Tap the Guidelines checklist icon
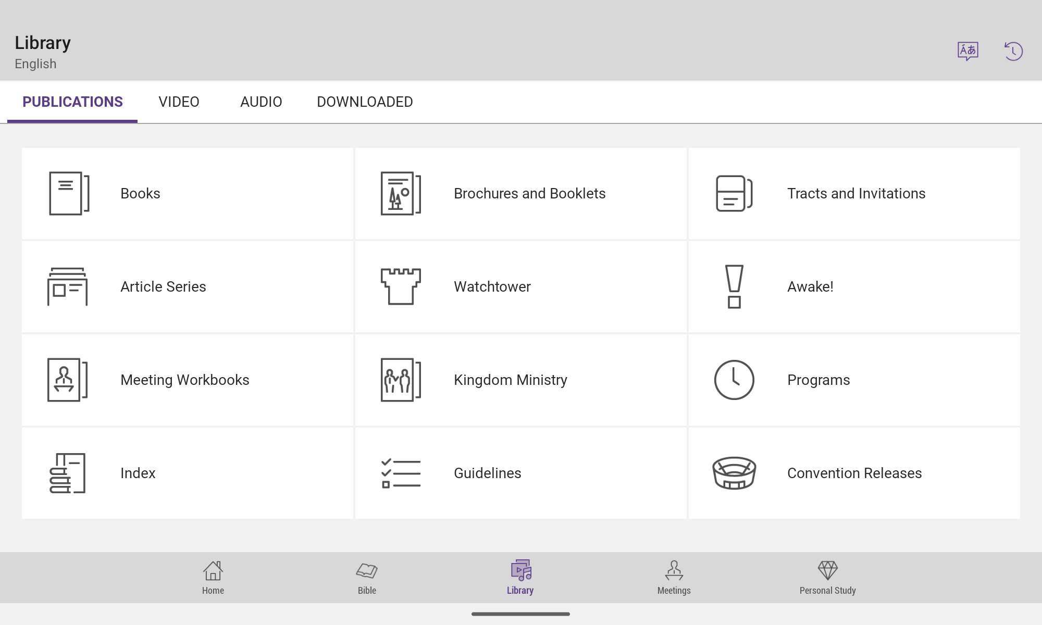The image size is (1042, 625). [x=401, y=473]
